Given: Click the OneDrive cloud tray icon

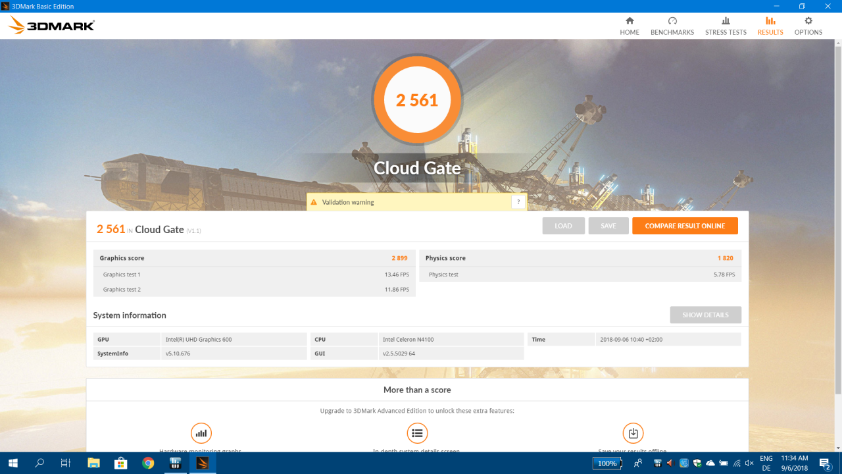Looking at the screenshot, I should click(x=710, y=463).
